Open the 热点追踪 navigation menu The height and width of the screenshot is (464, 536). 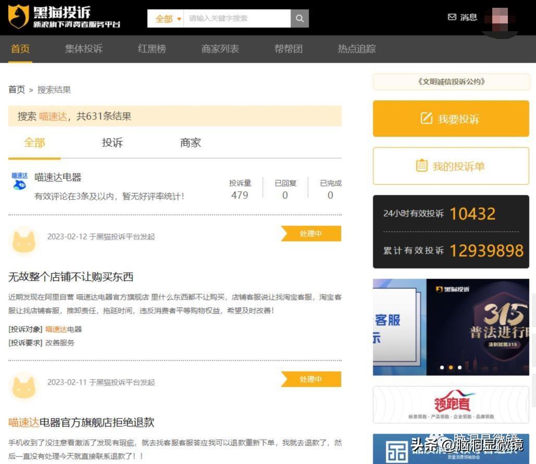click(357, 49)
